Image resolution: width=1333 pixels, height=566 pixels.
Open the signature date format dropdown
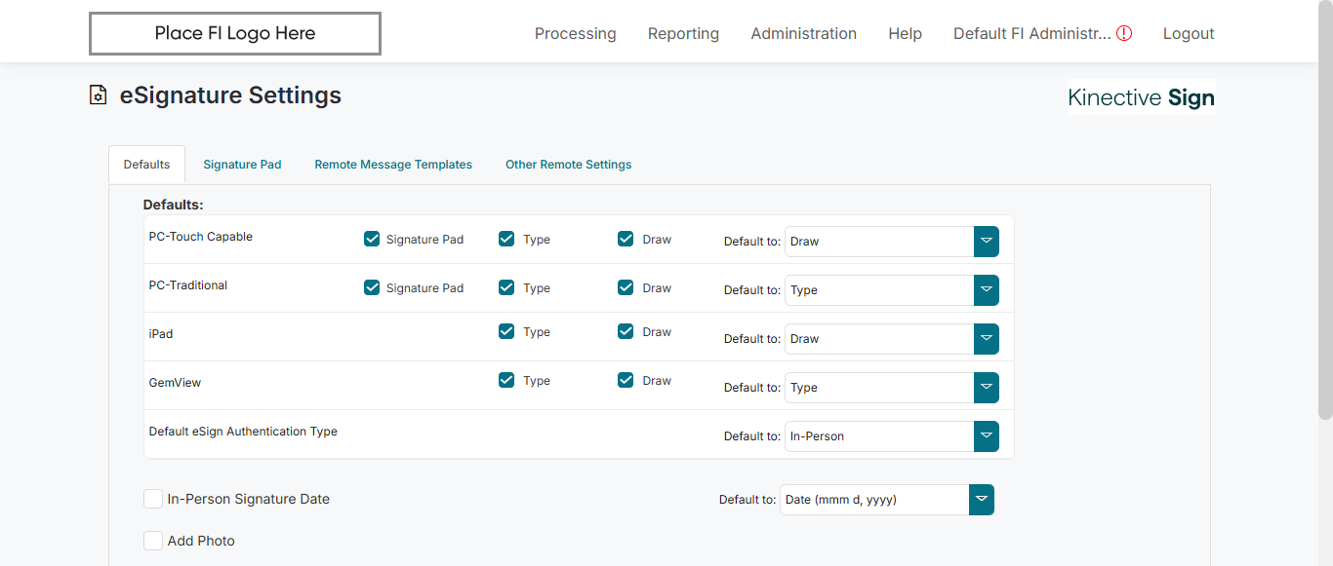click(981, 500)
